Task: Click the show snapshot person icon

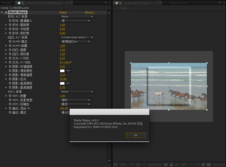Action: pyautogui.click(x=171, y=165)
